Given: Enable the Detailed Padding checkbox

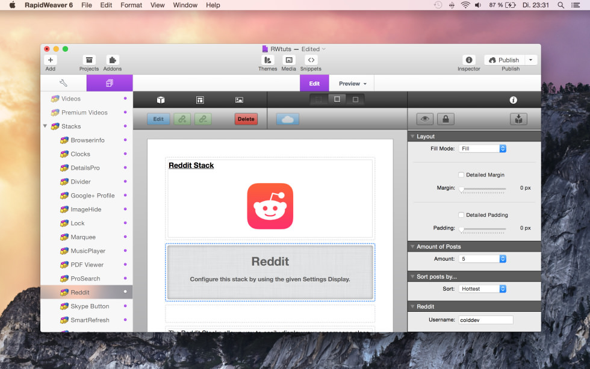Looking at the screenshot, I should coord(461,215).
